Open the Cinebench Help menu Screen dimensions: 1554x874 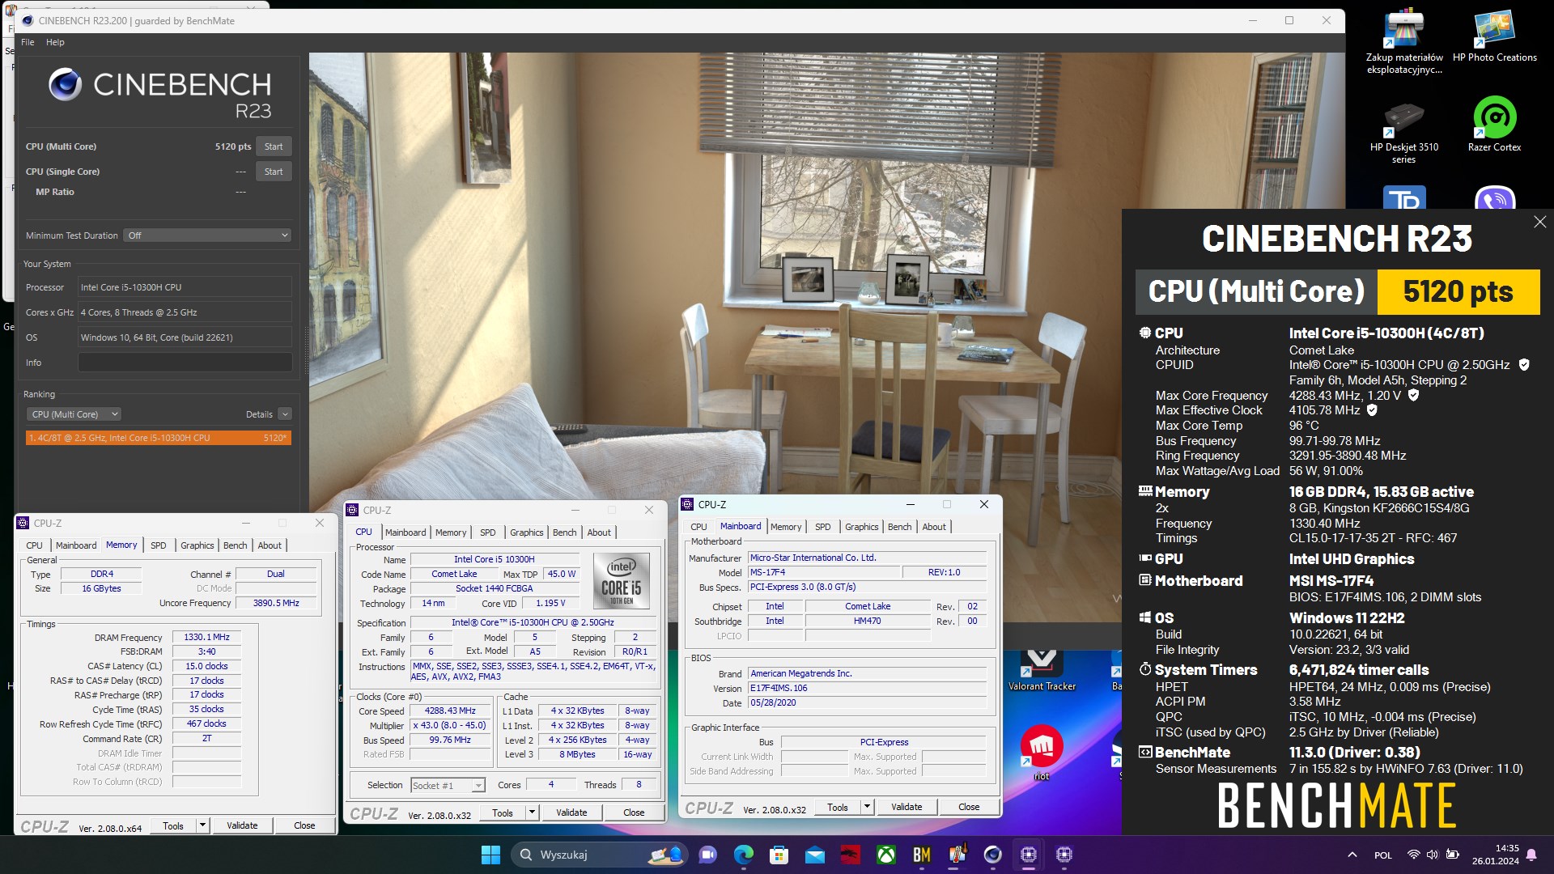[x=55, y=42]
